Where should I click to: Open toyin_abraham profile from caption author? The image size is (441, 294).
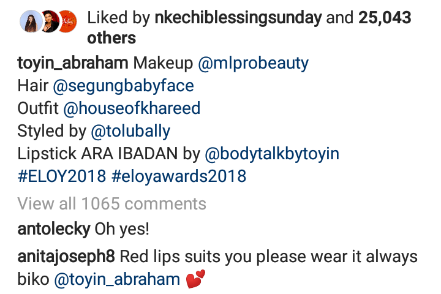(73, 63)
